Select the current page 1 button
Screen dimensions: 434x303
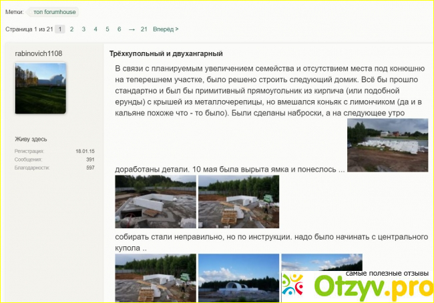(59, 29)
